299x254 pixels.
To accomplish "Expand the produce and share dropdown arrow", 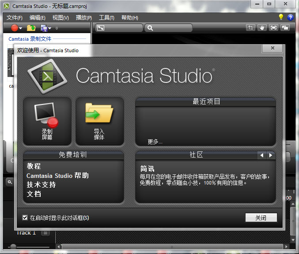I will (x=50, y=28).
